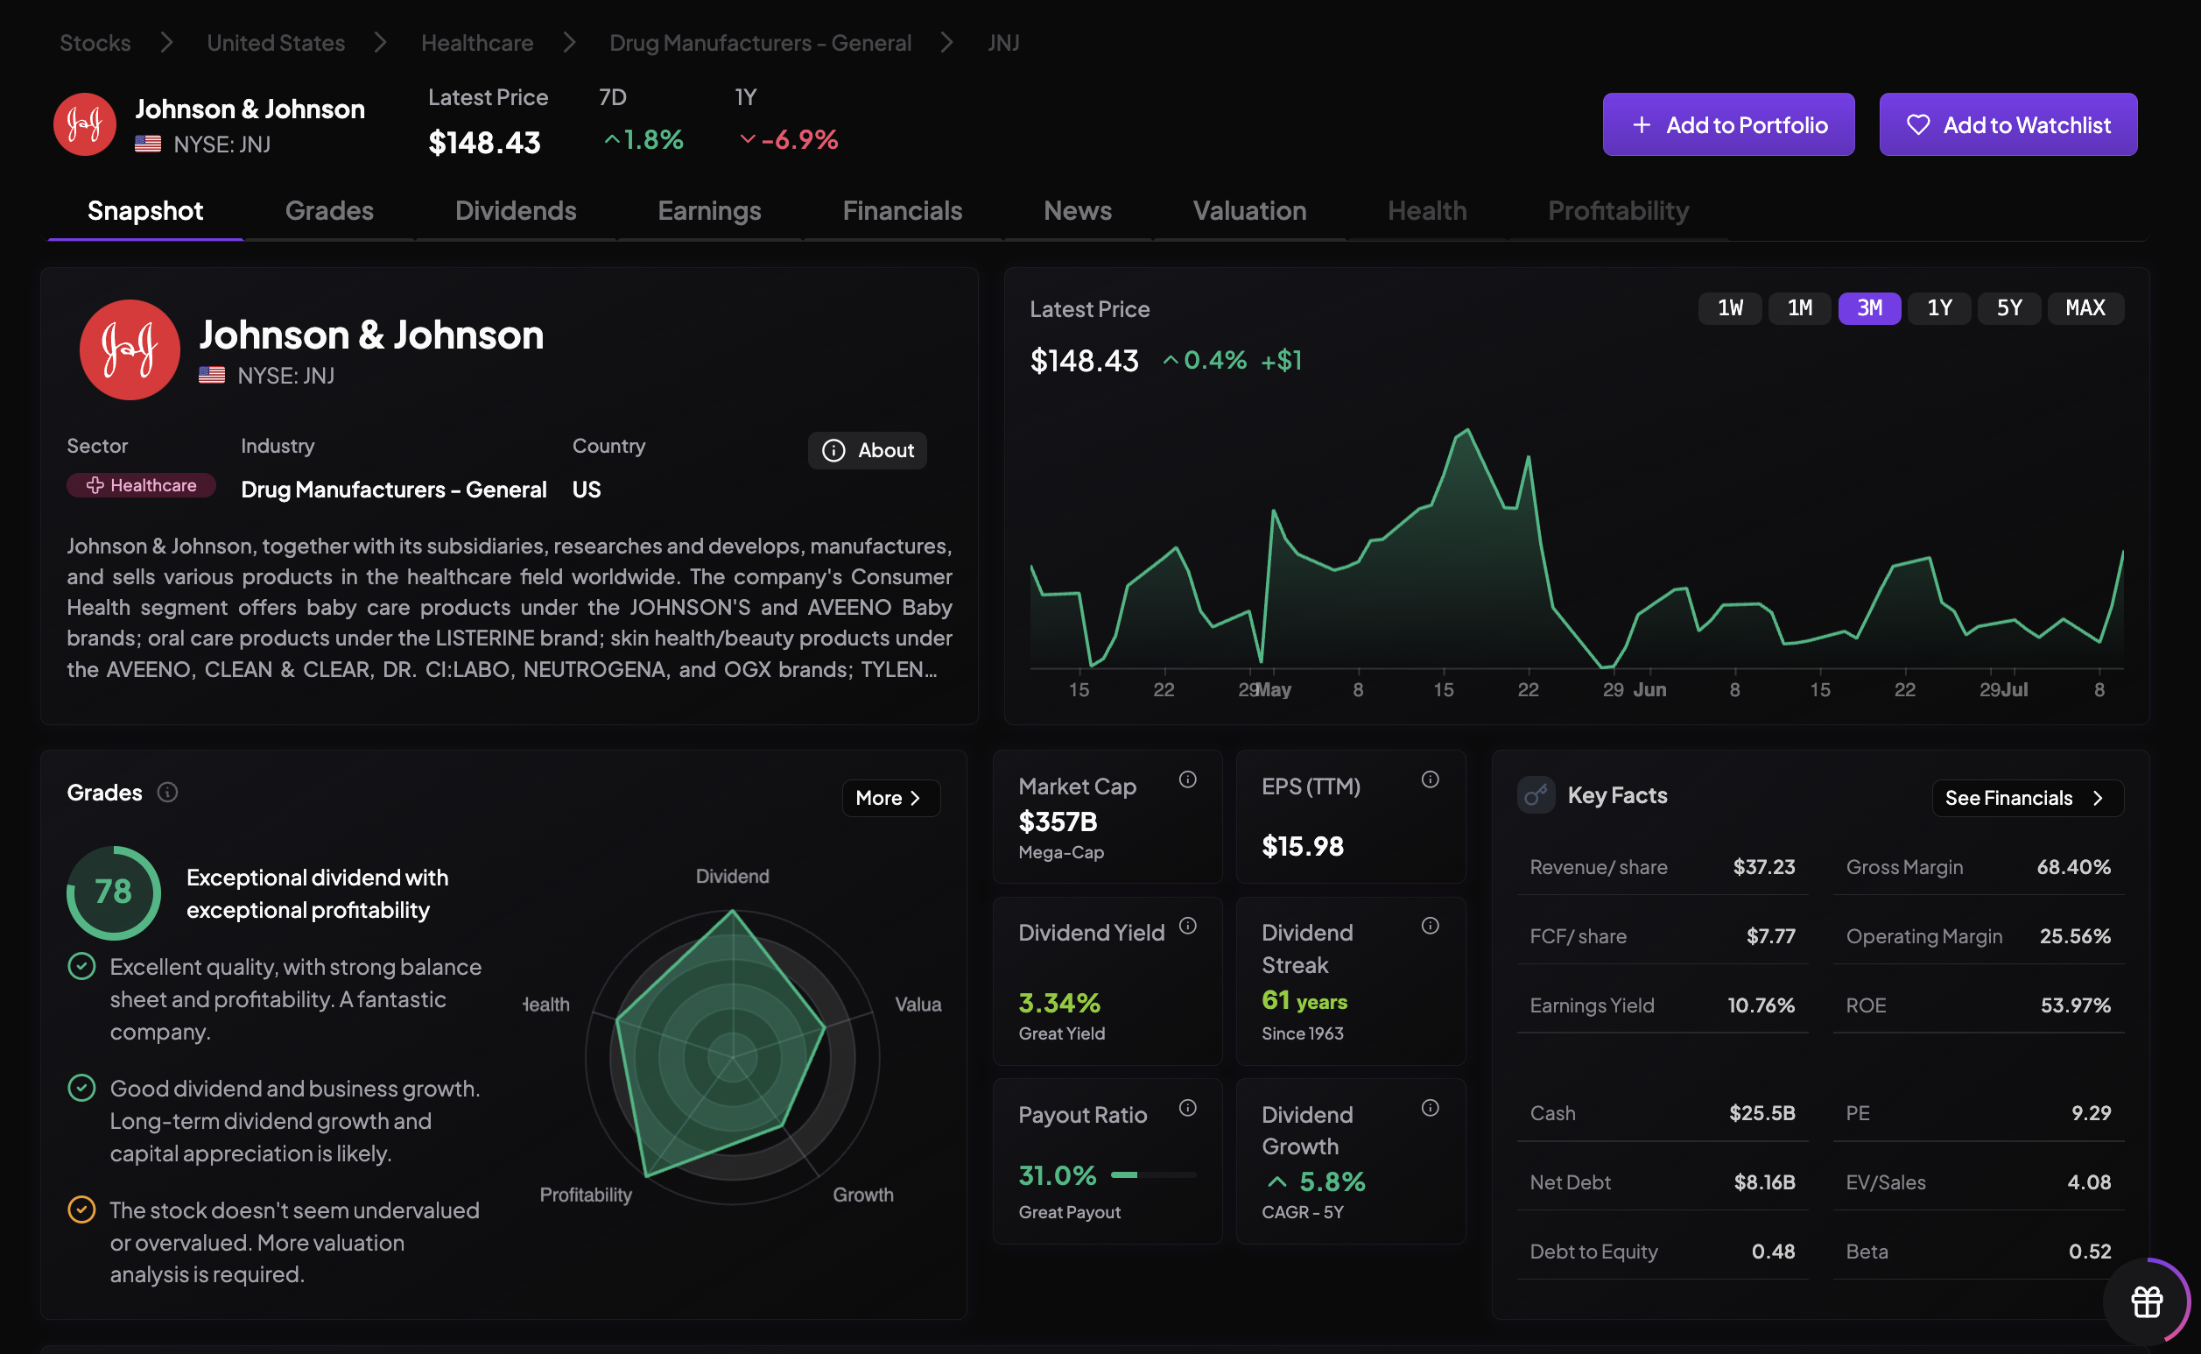
Task: Click the 3.34% dividend yield value
Action: click(x=1058, y=1002)
